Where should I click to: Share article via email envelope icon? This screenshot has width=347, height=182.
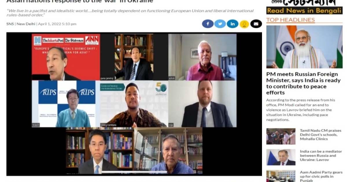click(256, 24)
